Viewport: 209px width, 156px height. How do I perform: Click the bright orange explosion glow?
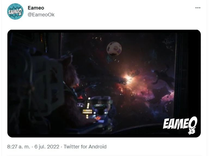point(128,78)
